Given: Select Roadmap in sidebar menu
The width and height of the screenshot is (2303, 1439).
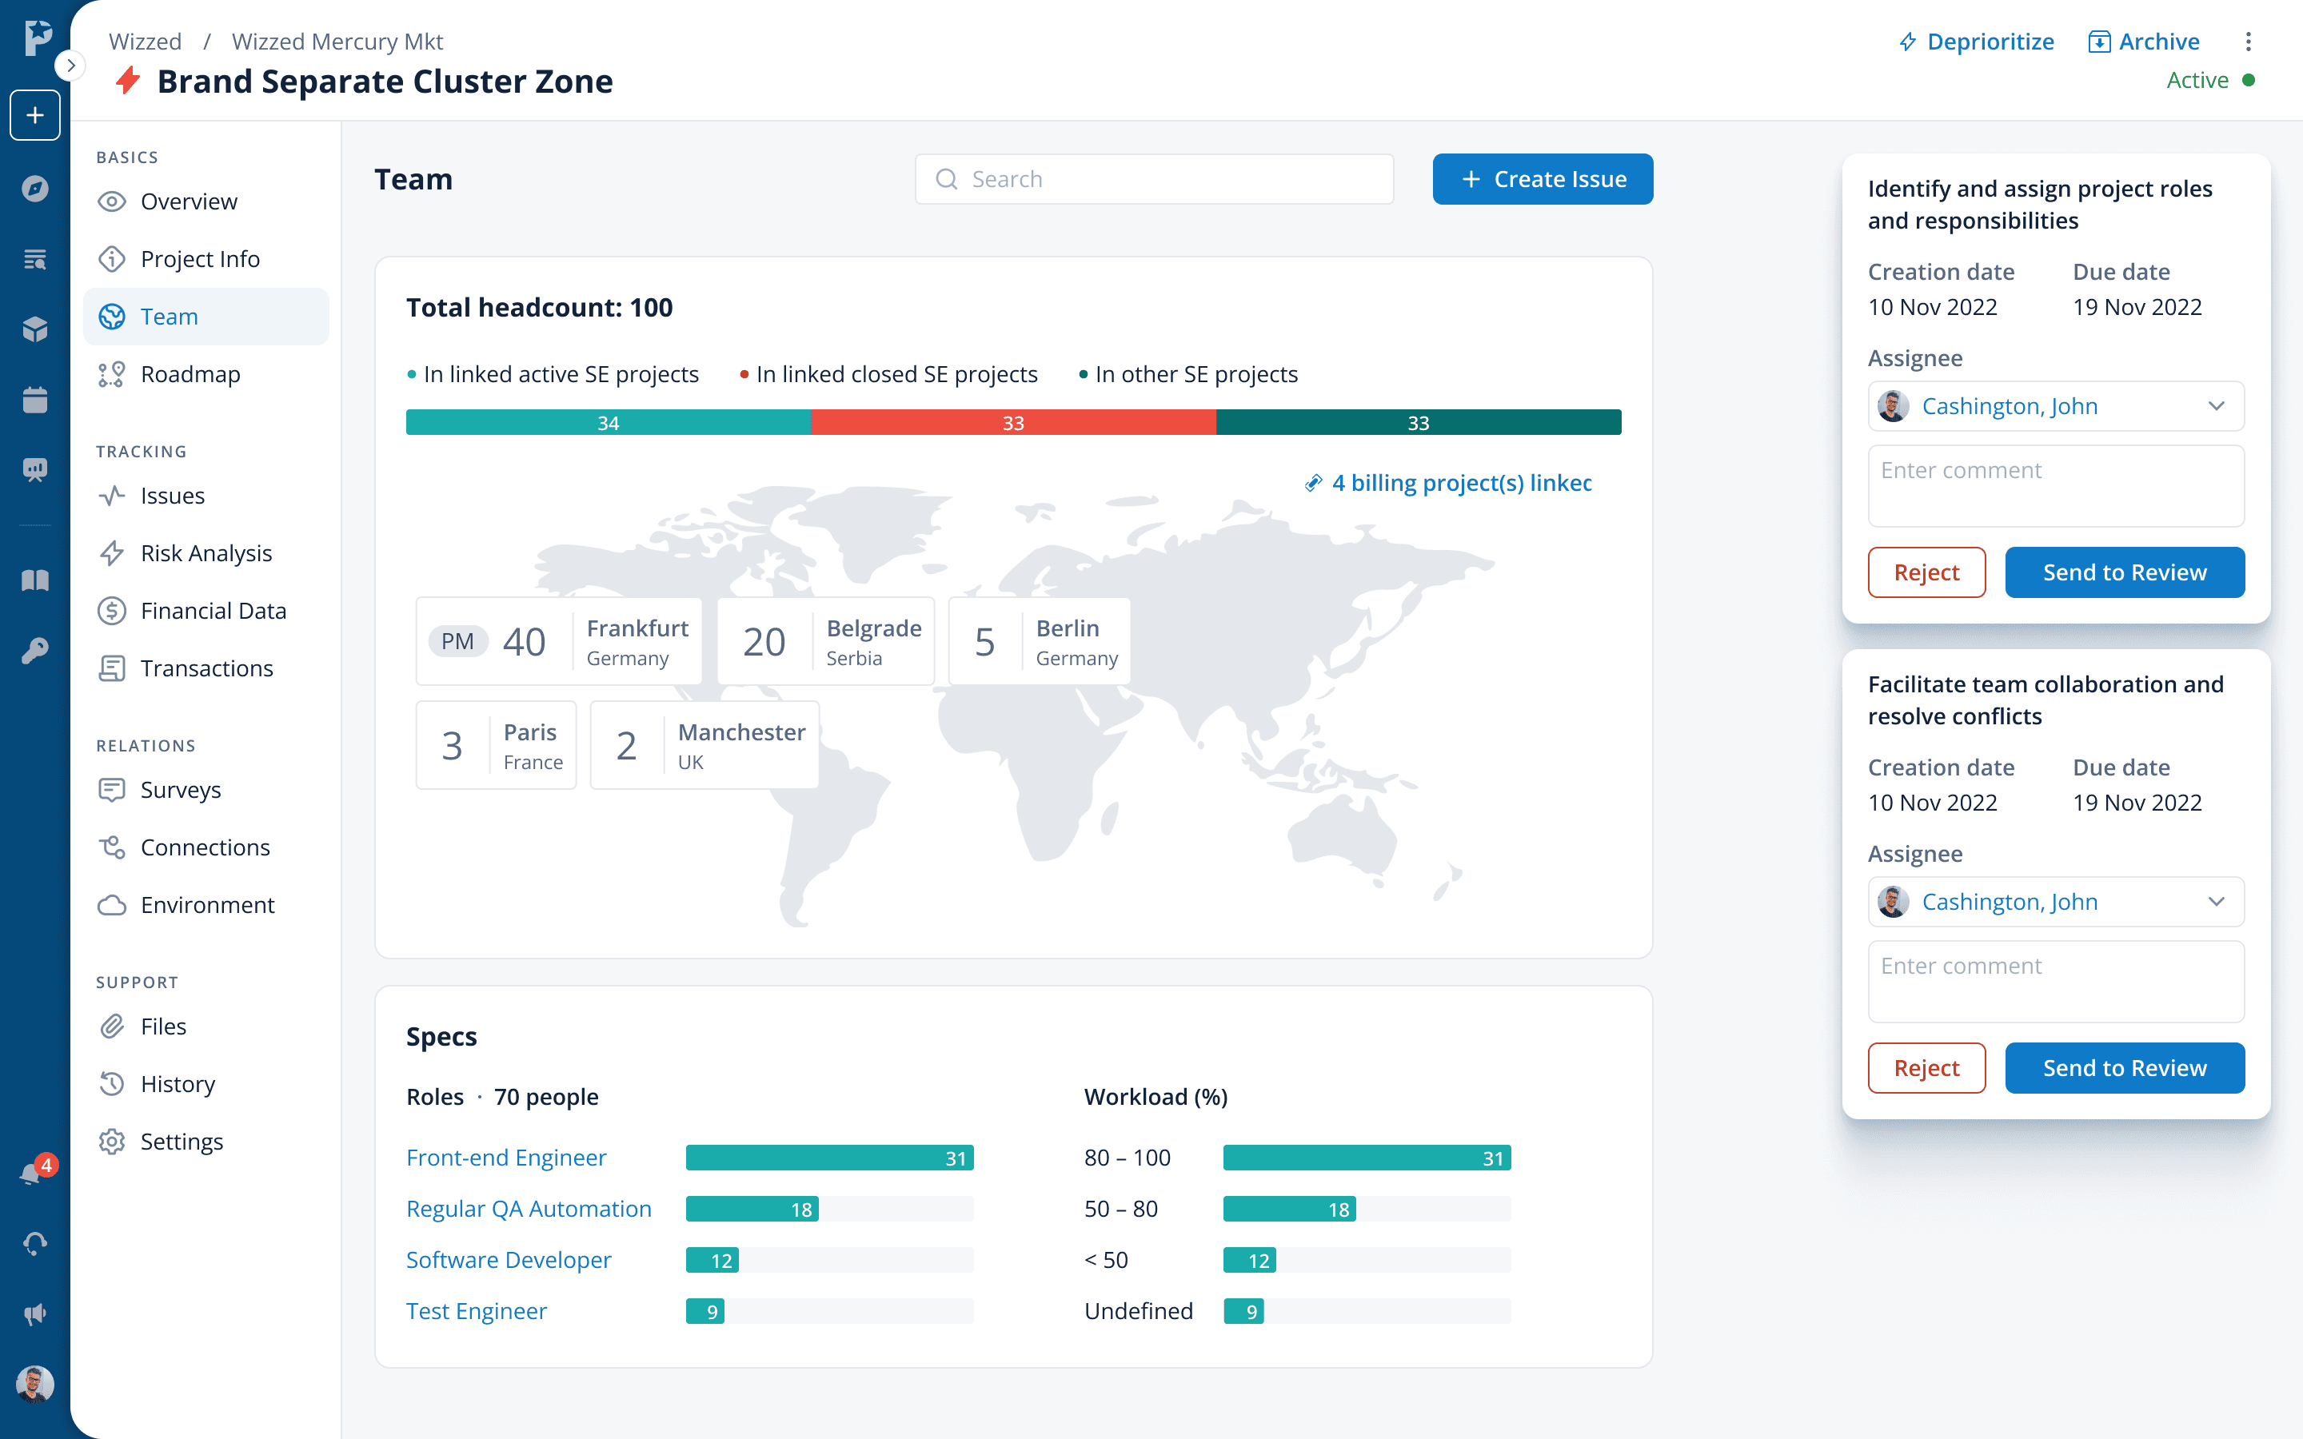Looking at the screenshot, I should (190, 374).
